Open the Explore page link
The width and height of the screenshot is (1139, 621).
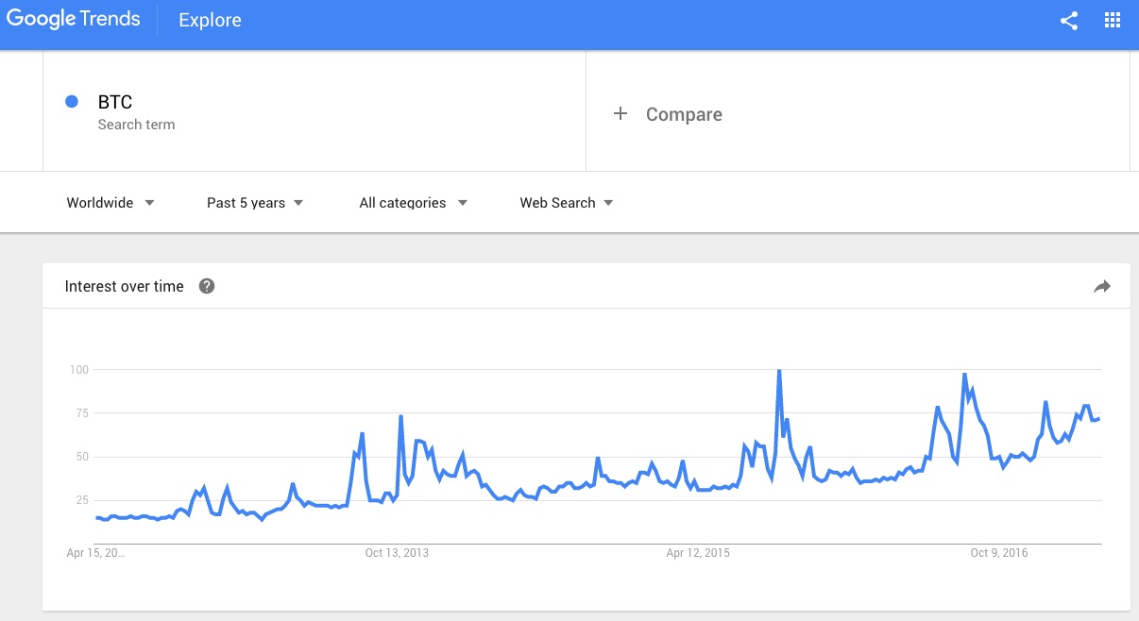tap(210, 21)
